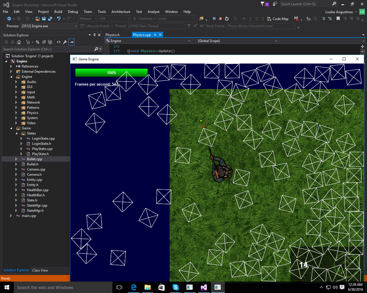Image resolution: width=367 pixels, height=293 pixels.
Task: Expand the Physics folder in tree
Action: tap(16, 113)
